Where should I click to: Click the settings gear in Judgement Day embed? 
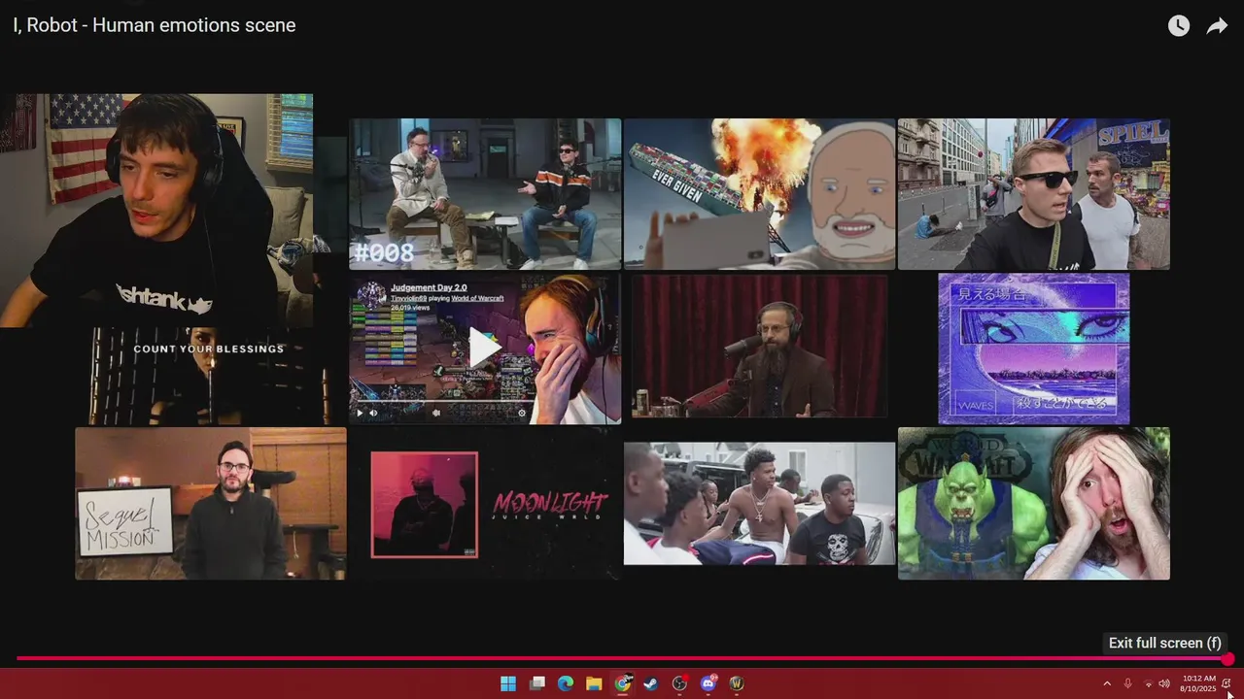pyautogui.click(x=522, y=413)
